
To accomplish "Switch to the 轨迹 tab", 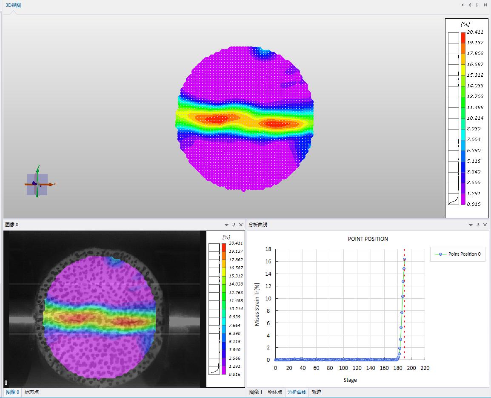I will (x=317, y=392).
